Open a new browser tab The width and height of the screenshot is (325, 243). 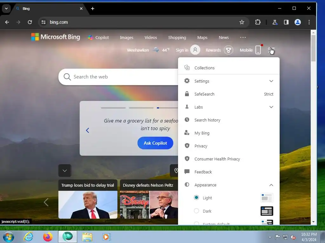93,9
